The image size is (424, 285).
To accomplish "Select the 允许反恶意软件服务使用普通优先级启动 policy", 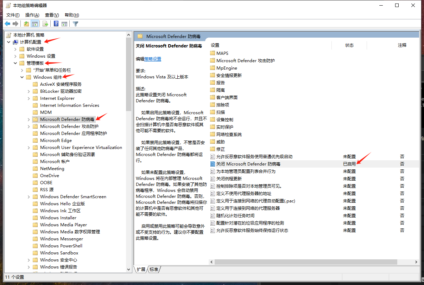I will pos(254,156).
